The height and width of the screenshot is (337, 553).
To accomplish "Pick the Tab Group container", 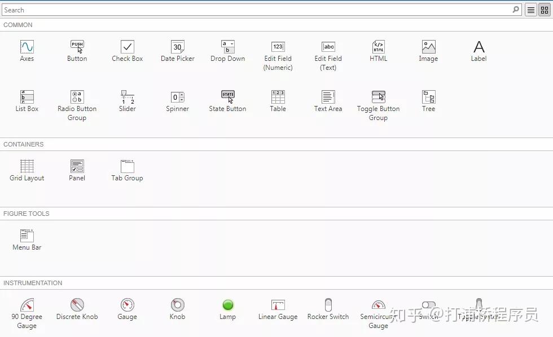I will [128, 170].
